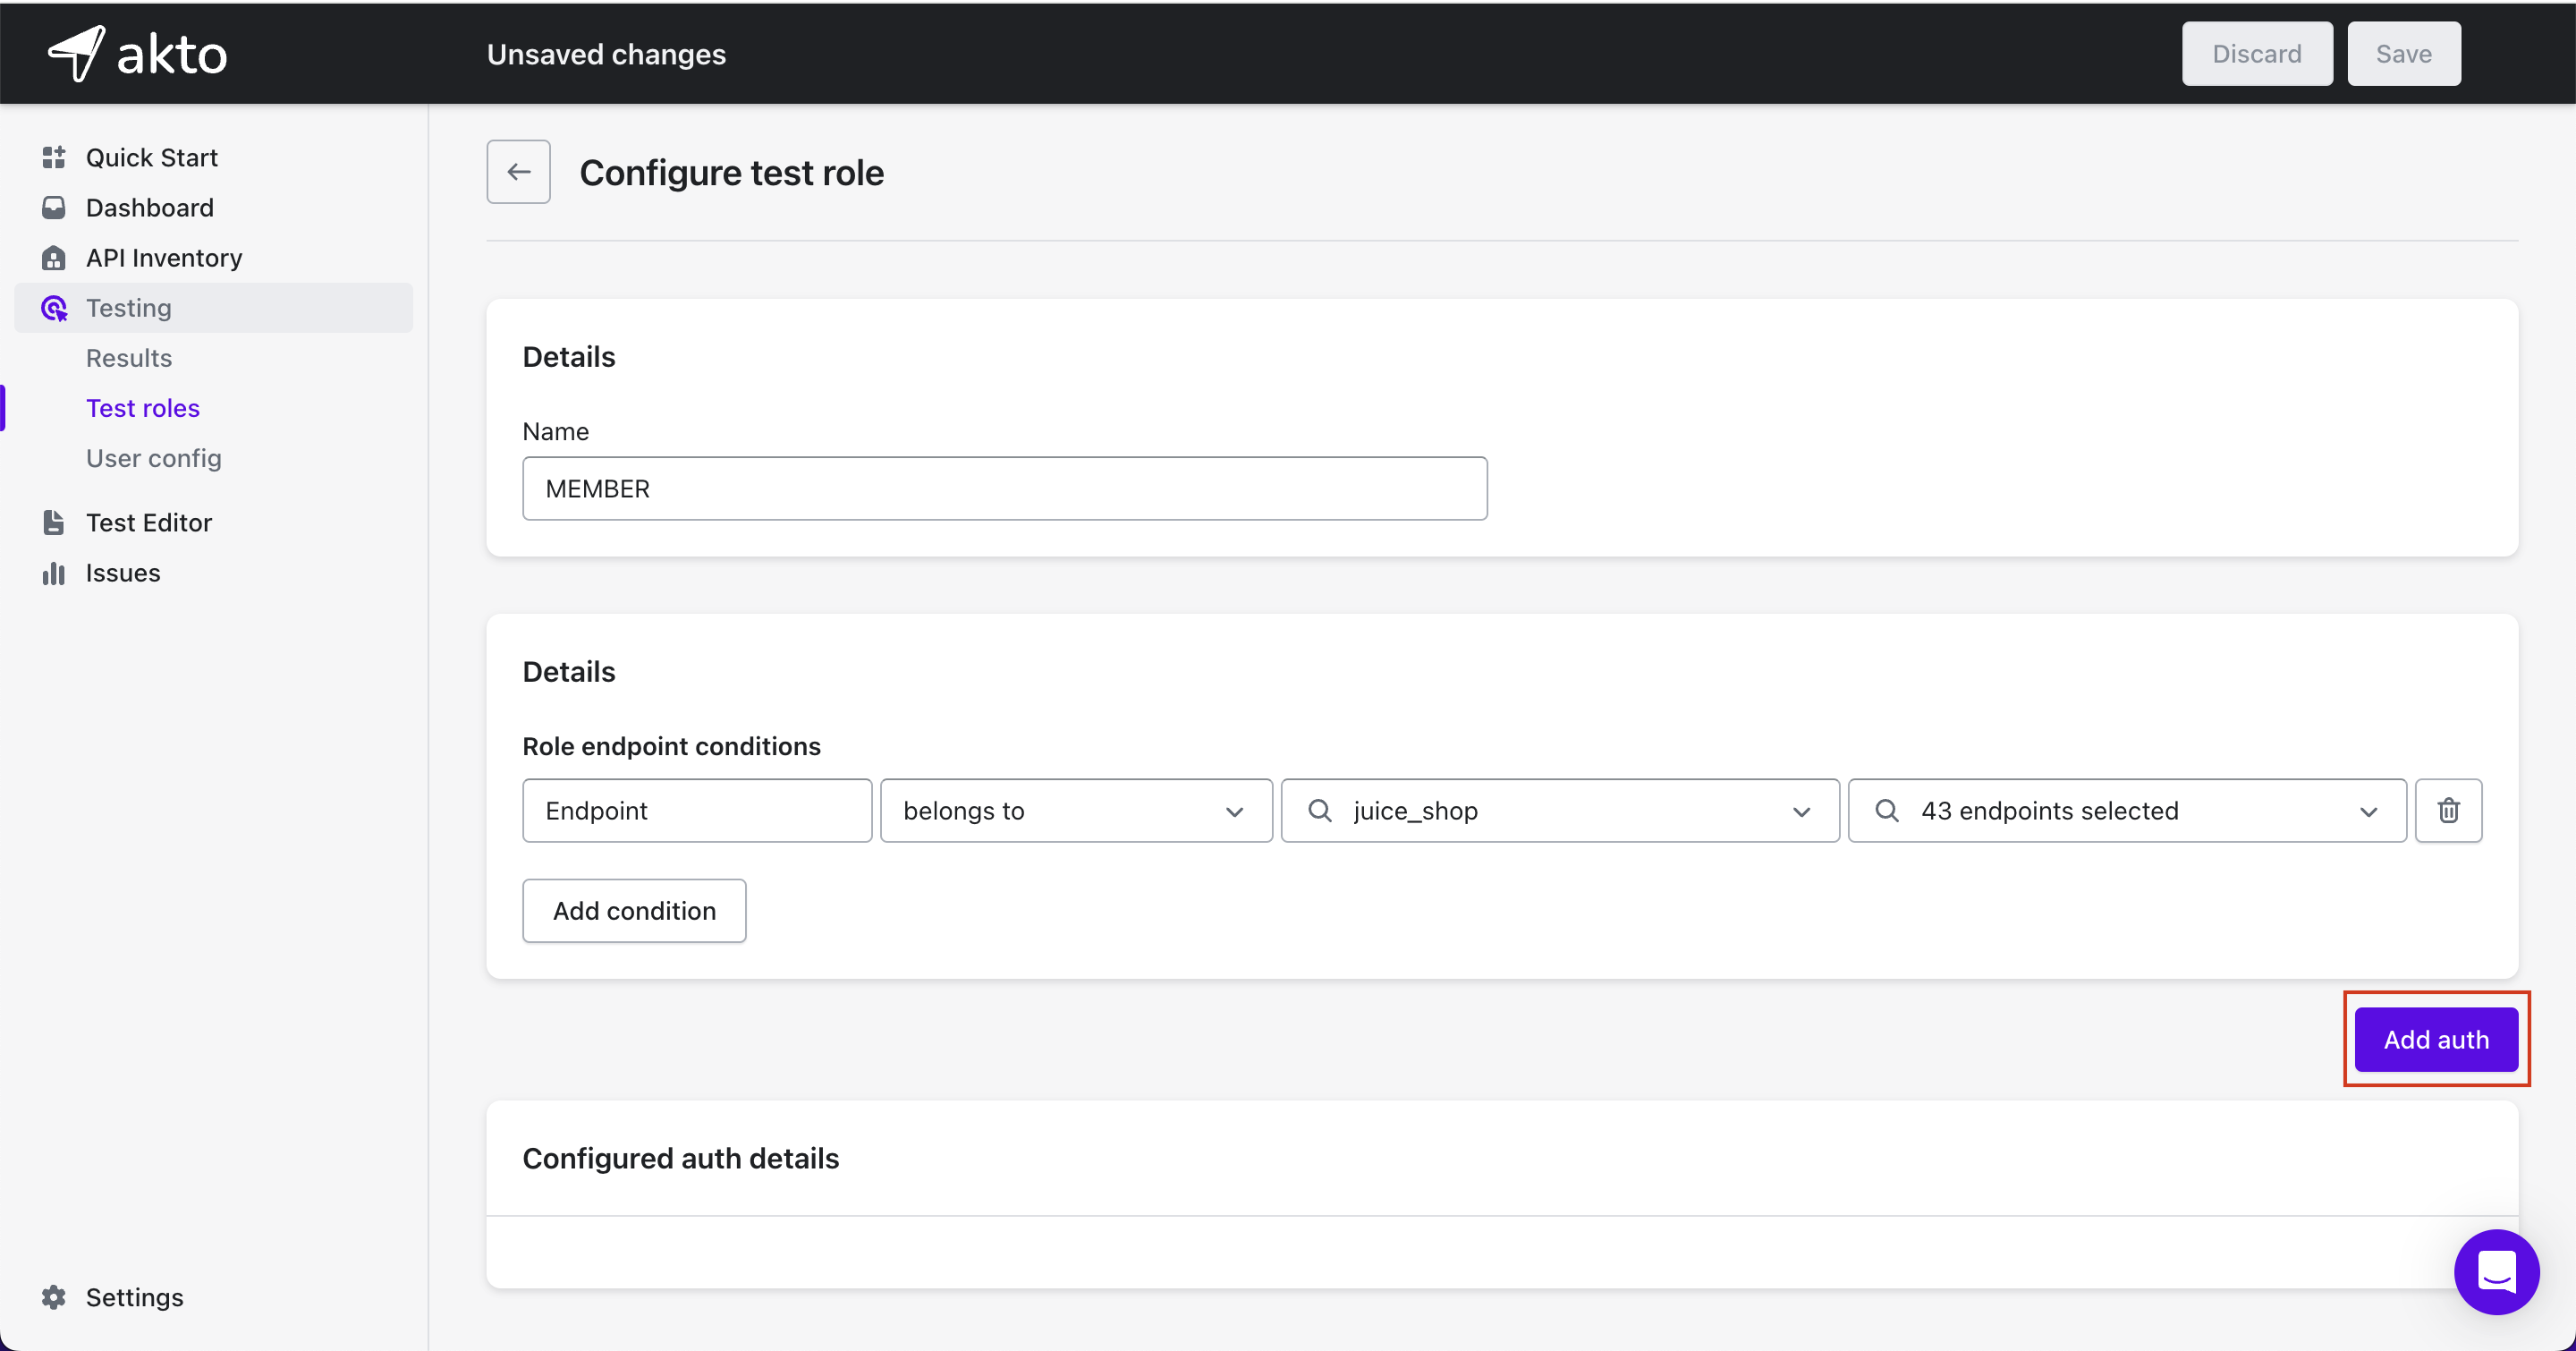Click the Akto logo icon

pos(77,53)
